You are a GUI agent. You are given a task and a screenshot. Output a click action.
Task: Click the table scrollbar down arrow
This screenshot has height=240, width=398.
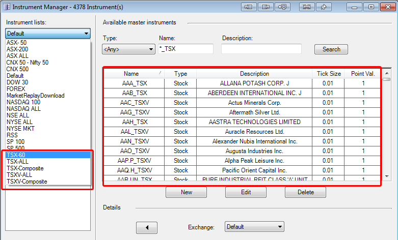click(387, 176)
